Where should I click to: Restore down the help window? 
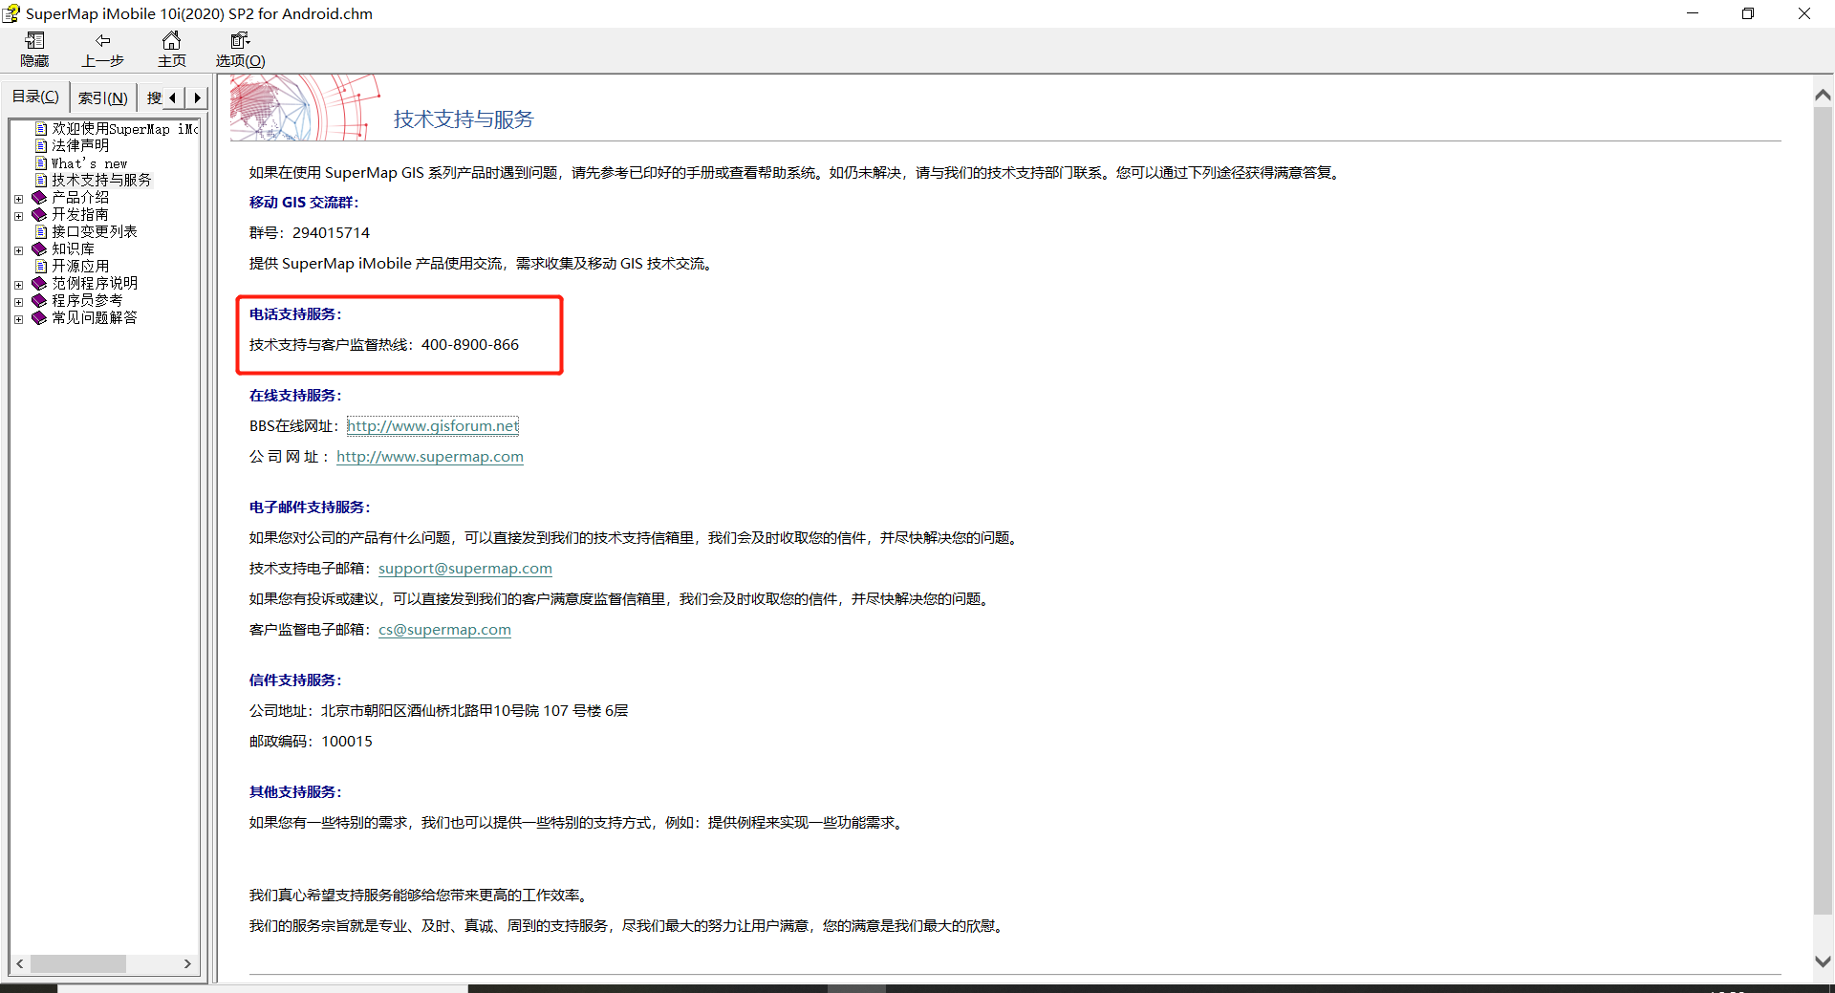pyautogui.click(x=1748, y=13)
